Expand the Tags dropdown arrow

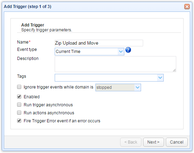(160, 78)
